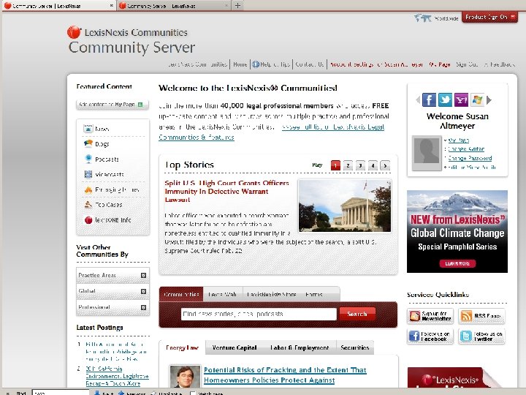The width and height of the screenshot is (526, 395).
Task: Click the Follow us on Twitter quicklink
Action: pyautogui.click(x=481, y=336)
